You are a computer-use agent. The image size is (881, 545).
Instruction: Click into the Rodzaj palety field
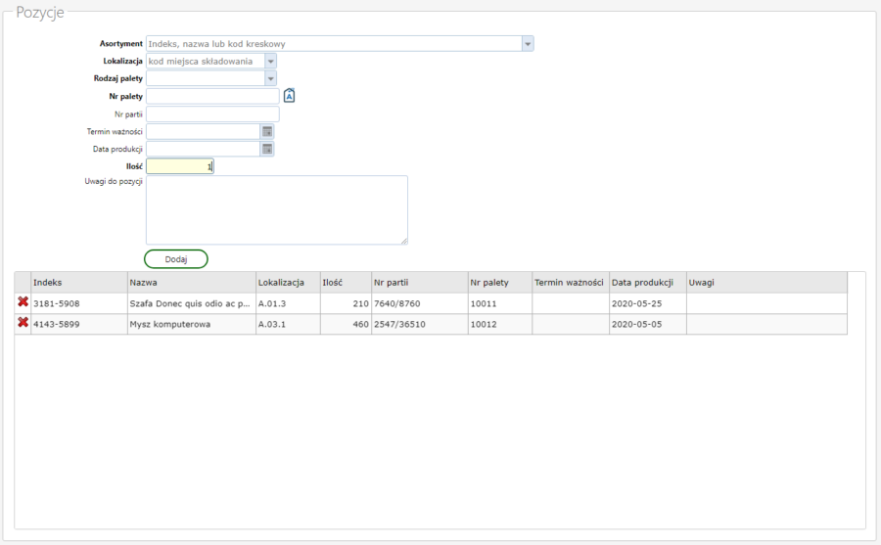coord(206,78)
